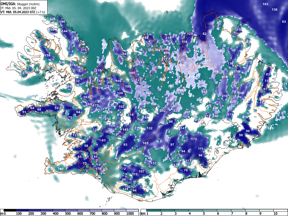Select the visibility value '799'
The width and height of the screenshot is (288, 216).
162,80
